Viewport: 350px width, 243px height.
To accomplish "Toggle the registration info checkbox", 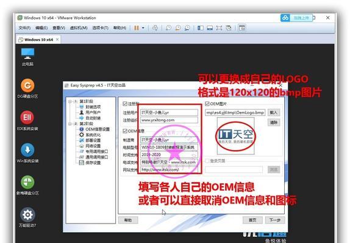I will click(x=125, y=104).
